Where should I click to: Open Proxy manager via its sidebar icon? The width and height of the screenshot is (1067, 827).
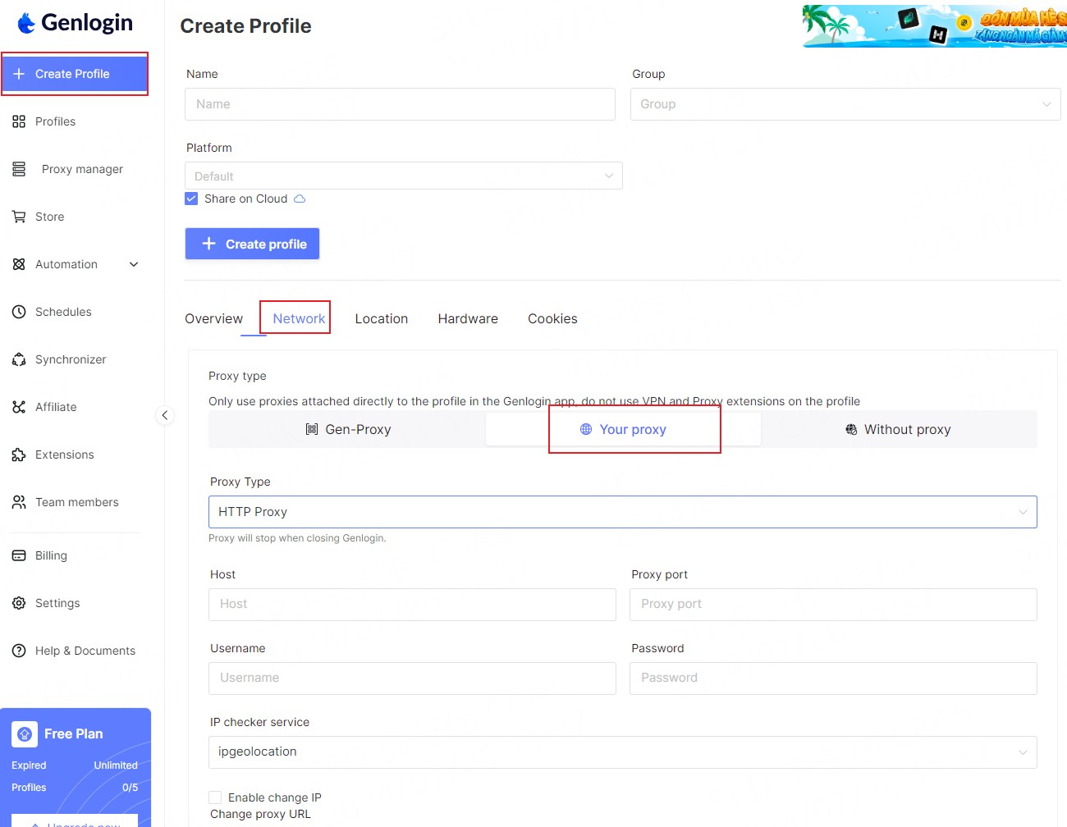19,169
